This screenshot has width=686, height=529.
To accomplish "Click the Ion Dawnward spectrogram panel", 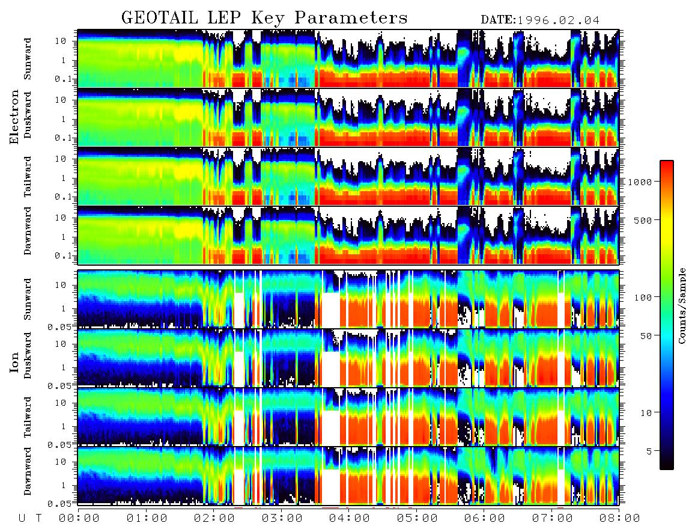I will click(x=348, y=475).
